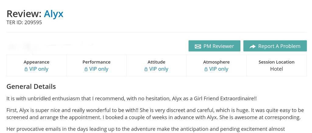This screenshot has height=133, width=312.
Task: Open the Attitude VIP only link
Action: 159,69
